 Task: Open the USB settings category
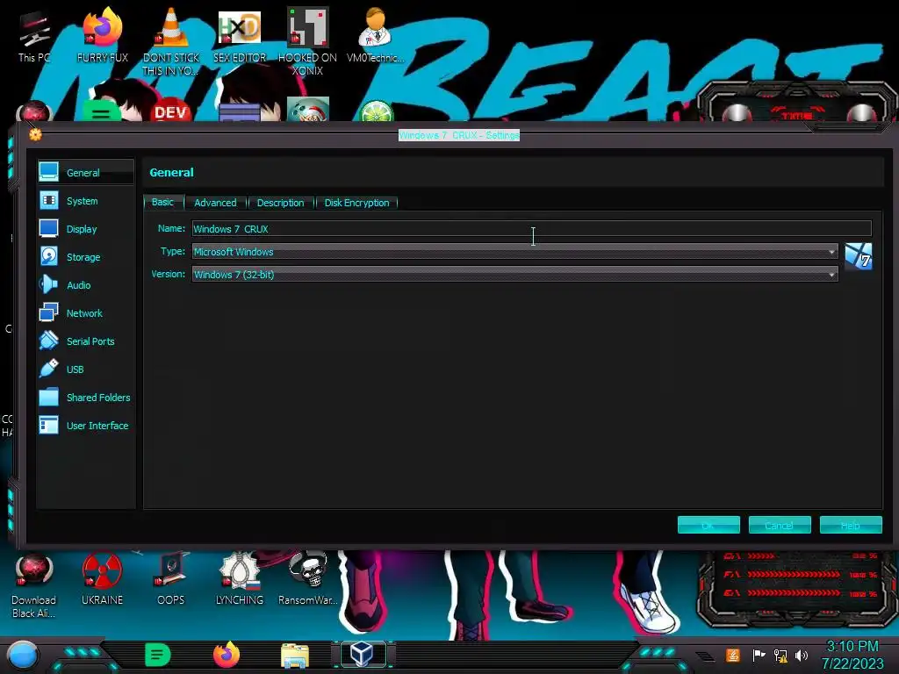86,369
